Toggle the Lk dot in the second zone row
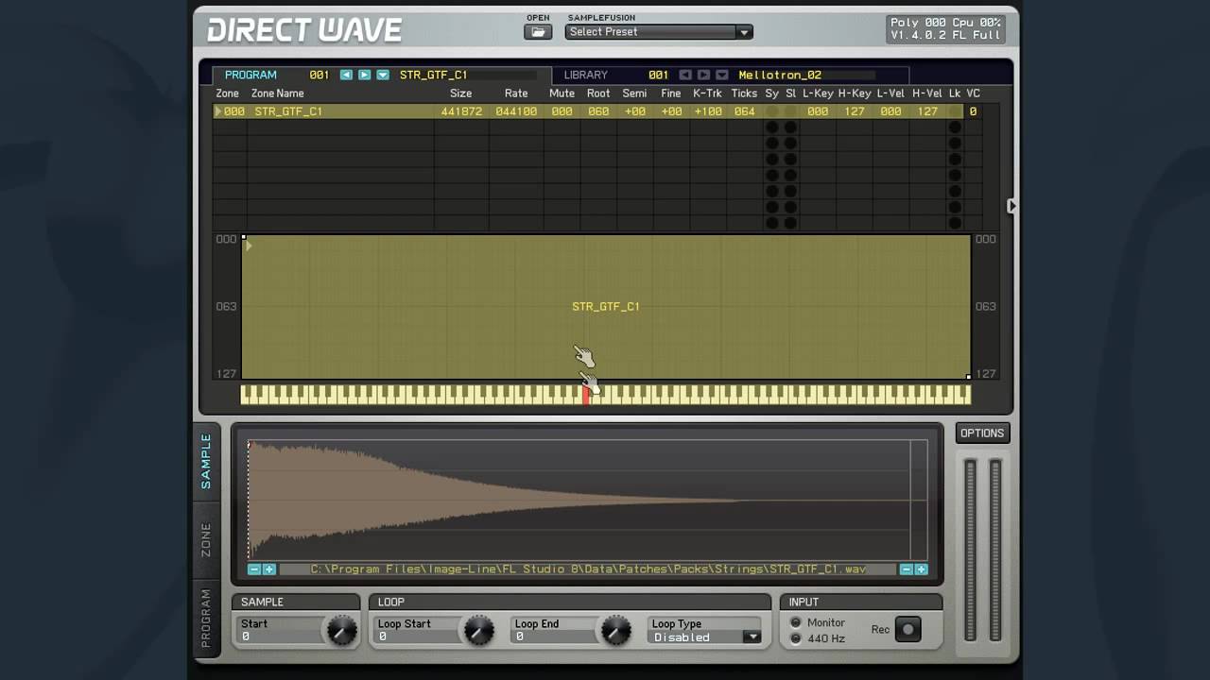The height and width of the screenshot is (680, 1210). coord(955,127)
